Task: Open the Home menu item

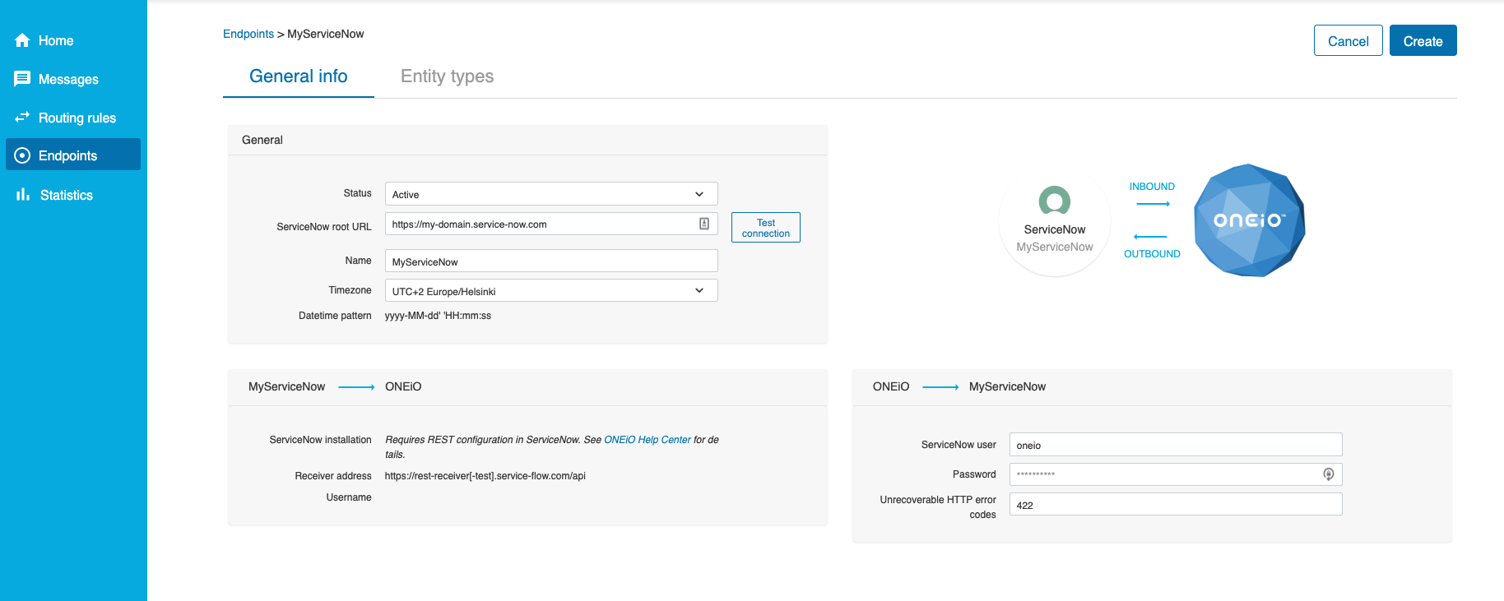Action: pyautogui.click(x=73, y=40)
